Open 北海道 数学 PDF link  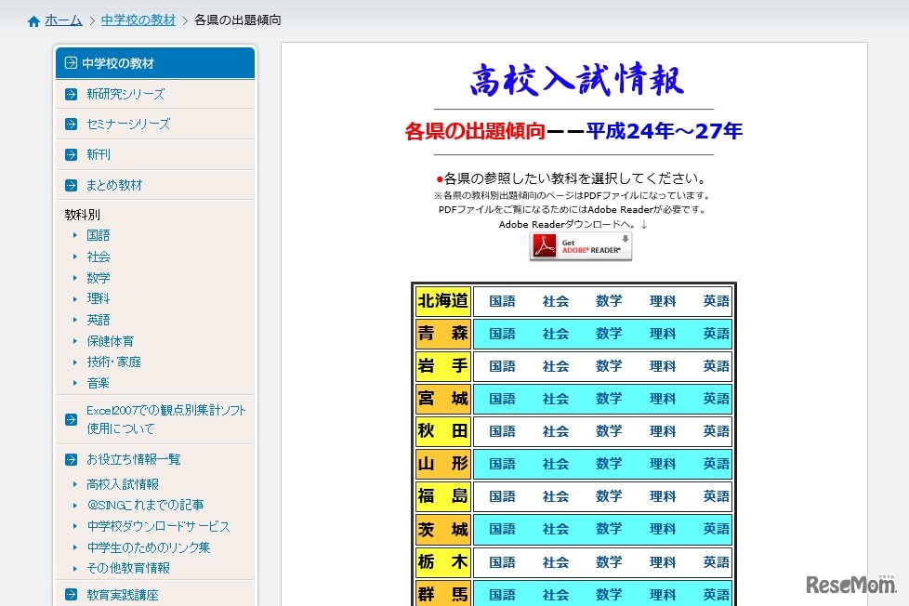coord(609,301)
